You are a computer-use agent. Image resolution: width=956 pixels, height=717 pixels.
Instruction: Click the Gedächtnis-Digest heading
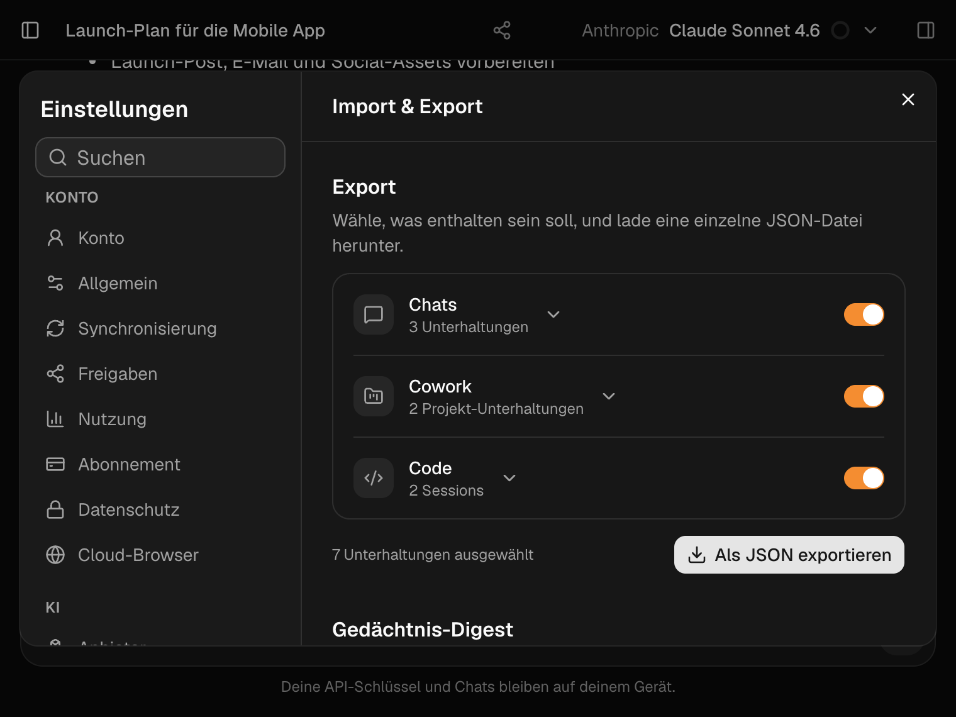point(423,630)
